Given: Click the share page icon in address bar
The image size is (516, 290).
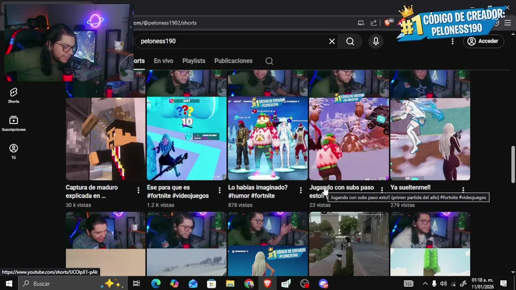Looking at the screenshot, I should click(x=374, y=23).
